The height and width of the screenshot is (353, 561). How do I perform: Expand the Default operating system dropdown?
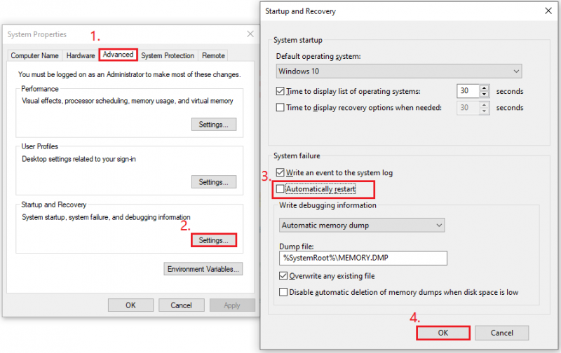(399, 71)
